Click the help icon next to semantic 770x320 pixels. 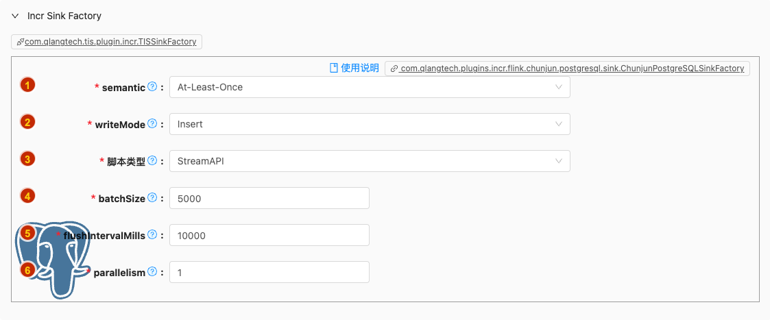coord(153,87)
